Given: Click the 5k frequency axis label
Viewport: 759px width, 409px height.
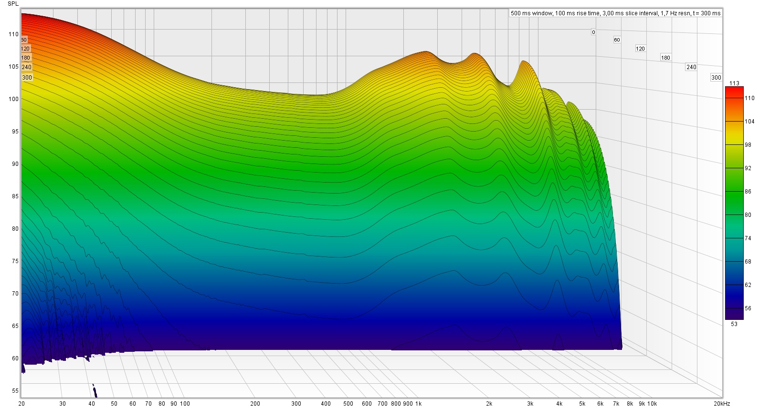Looking at the screenshot, I should [x=582, y=404].
